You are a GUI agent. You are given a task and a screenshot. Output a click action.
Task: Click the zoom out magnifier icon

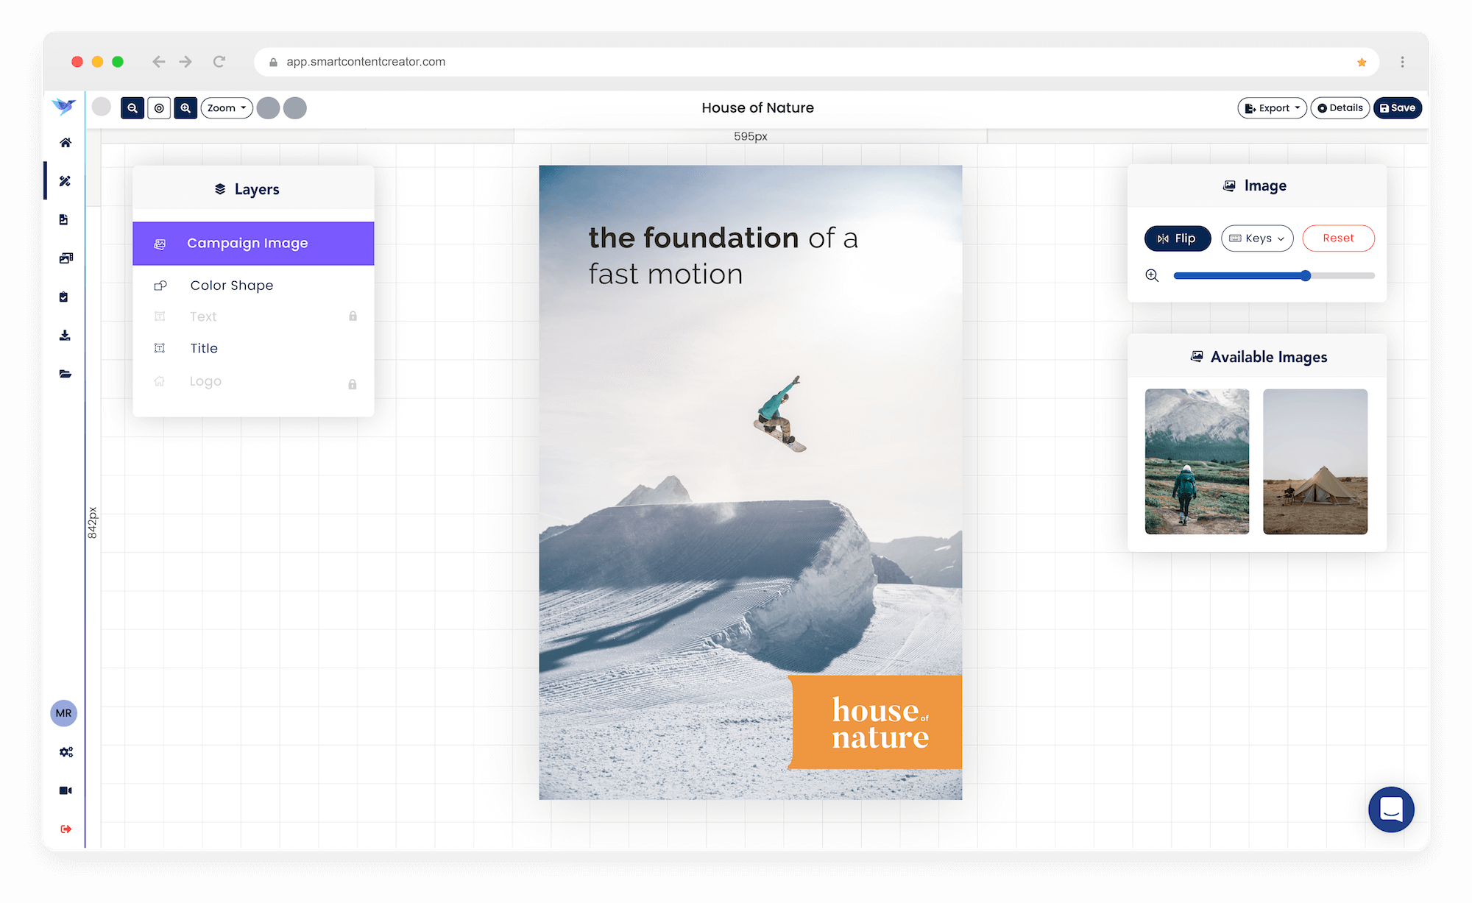[132, 108]
